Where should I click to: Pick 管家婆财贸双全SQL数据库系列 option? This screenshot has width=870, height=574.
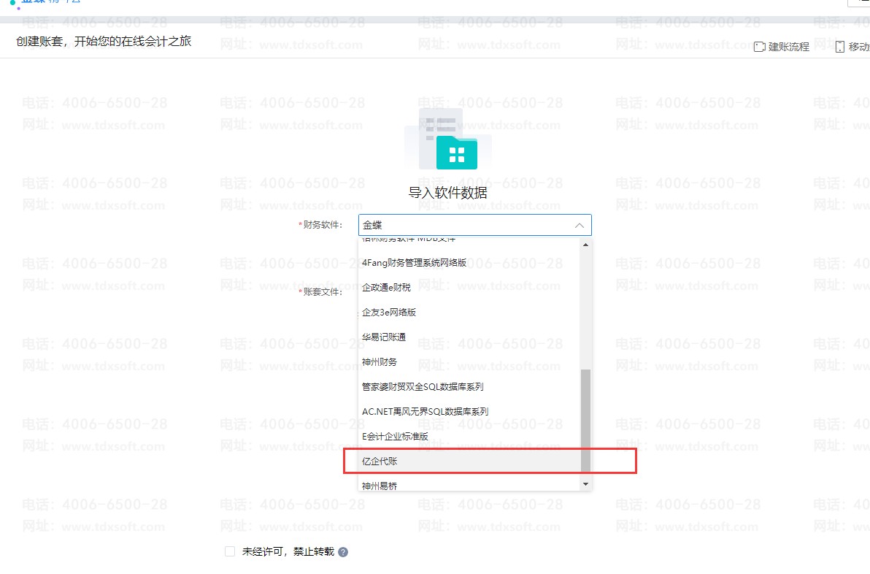[x=423, y=387]
